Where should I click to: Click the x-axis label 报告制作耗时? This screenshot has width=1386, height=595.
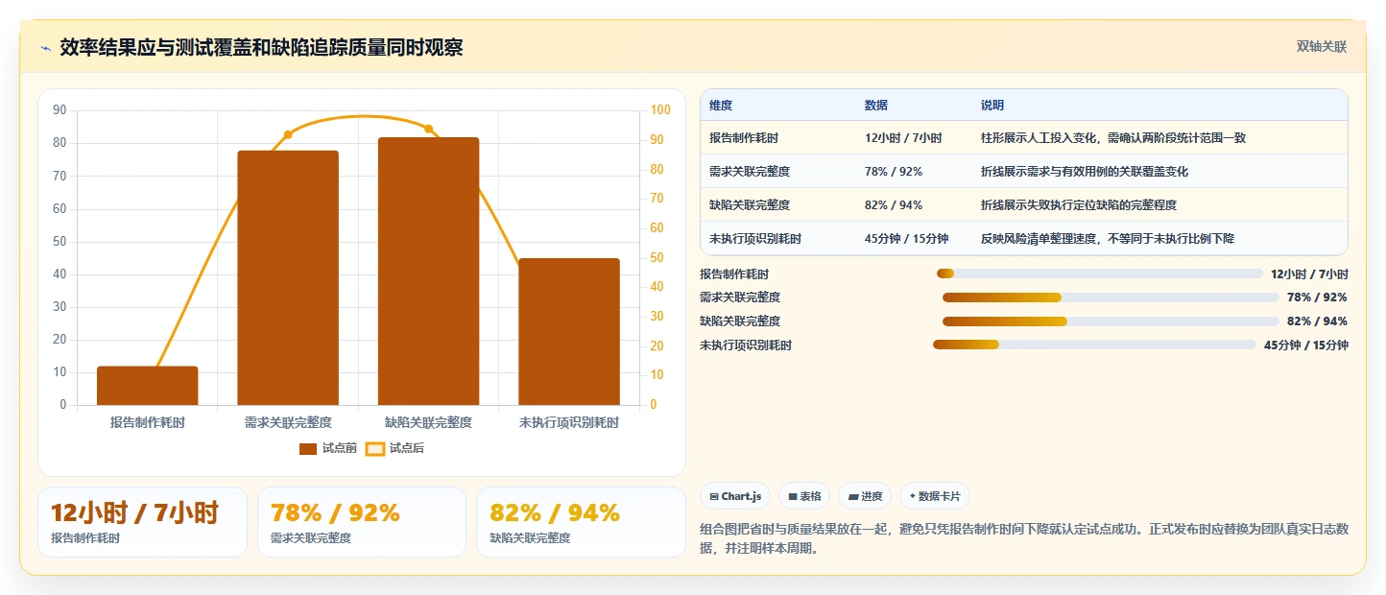[x=147, y=422]
